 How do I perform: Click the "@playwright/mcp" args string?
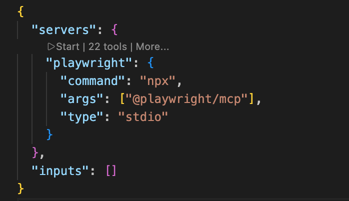186,99
